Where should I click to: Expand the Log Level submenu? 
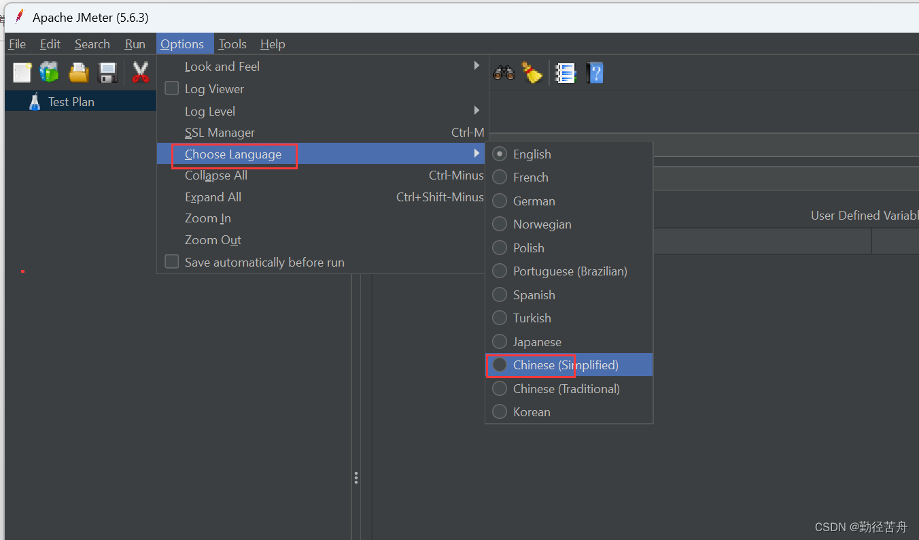point(322,111)
